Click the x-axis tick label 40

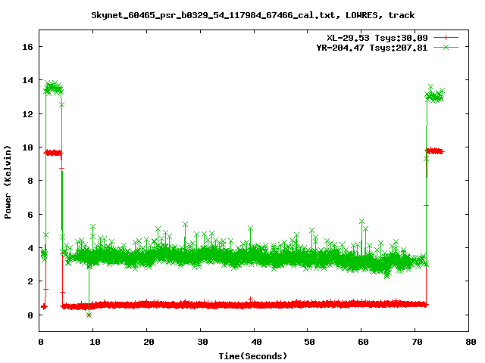[256, 342]
